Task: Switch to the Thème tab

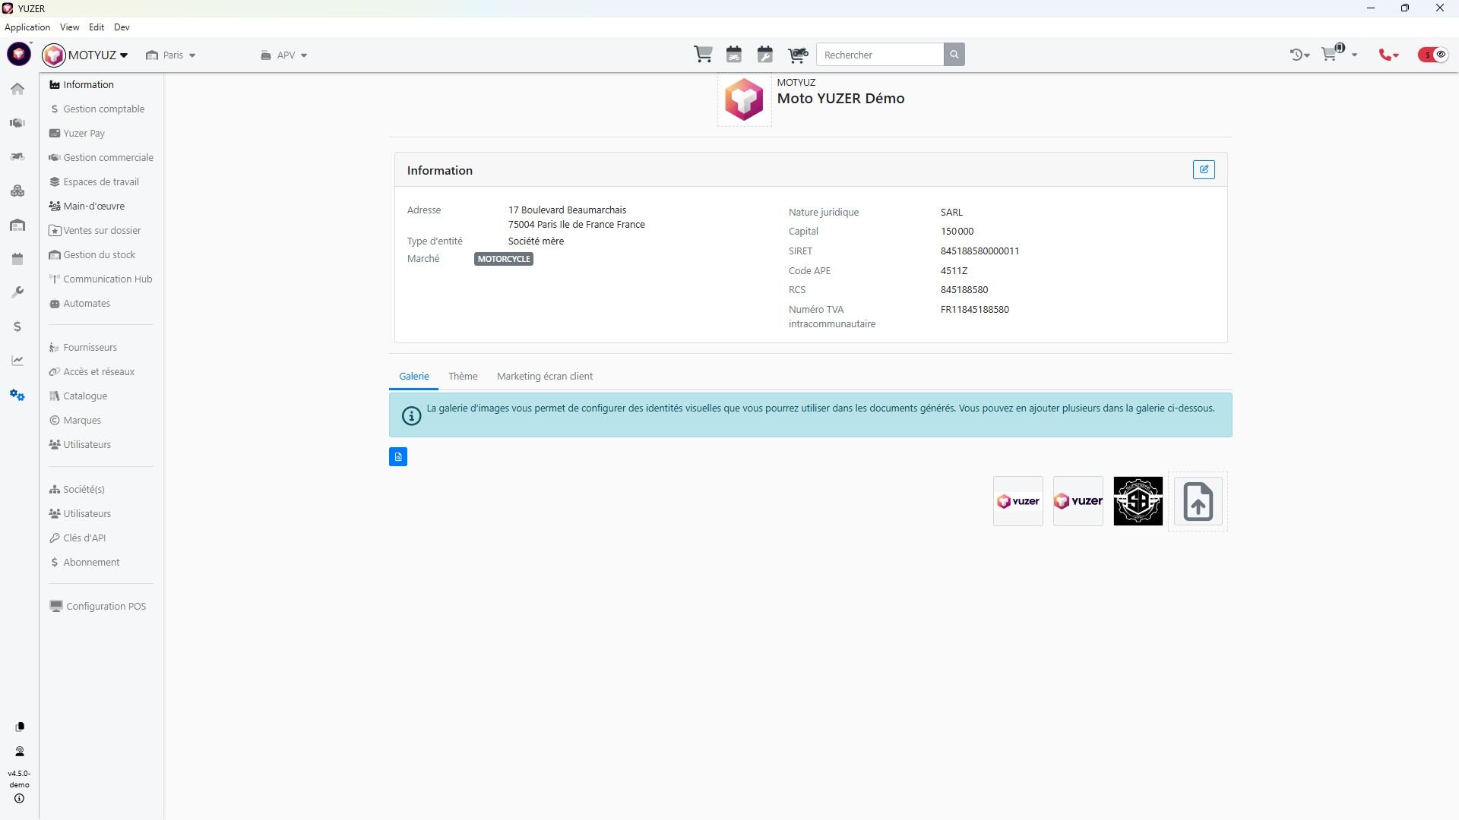Action: click(462, 377)
